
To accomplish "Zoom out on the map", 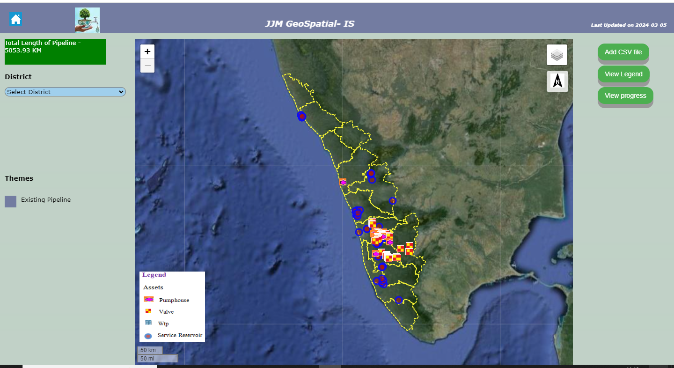I will click(147, 66).
